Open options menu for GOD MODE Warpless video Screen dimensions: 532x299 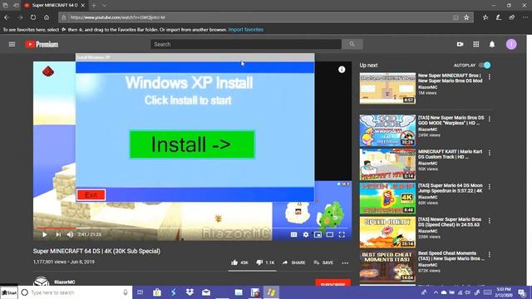[490, 119]
